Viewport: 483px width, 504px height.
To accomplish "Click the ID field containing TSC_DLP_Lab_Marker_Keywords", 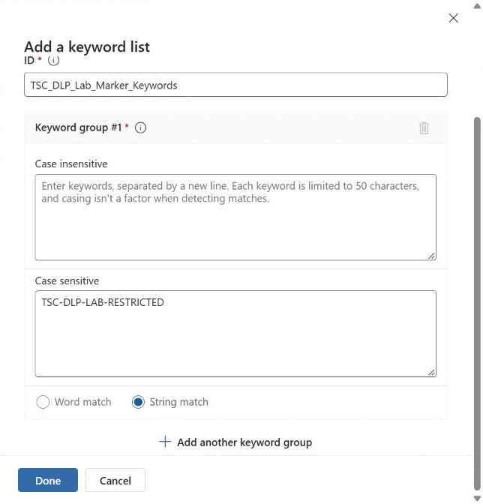I will click(x=235, y=85).
